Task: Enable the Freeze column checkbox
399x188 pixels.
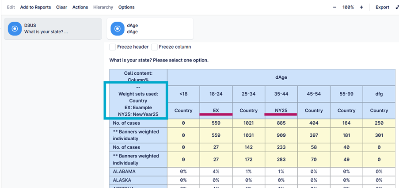Action: (154, 47)
